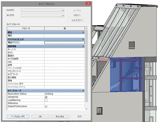Click the Reference value cell
This screenshot has height=122, width=162.
(64, 103)
